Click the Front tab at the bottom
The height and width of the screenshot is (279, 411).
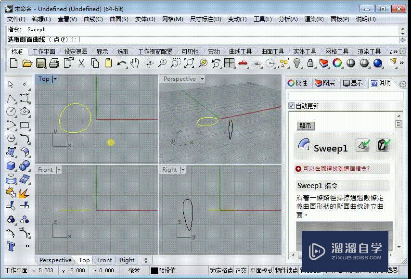tap(104, 260)
